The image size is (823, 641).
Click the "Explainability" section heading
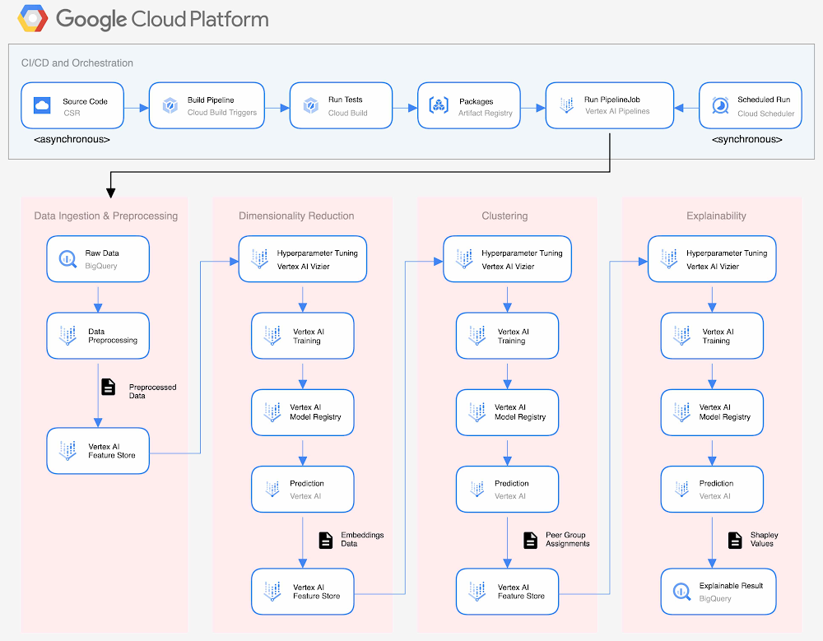coord(717,216)
